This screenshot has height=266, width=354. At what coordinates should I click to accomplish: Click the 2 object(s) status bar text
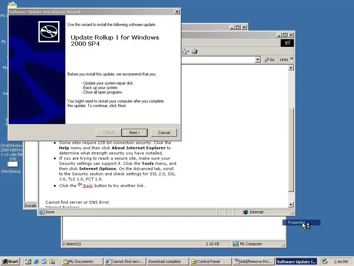tap(72, 244)
